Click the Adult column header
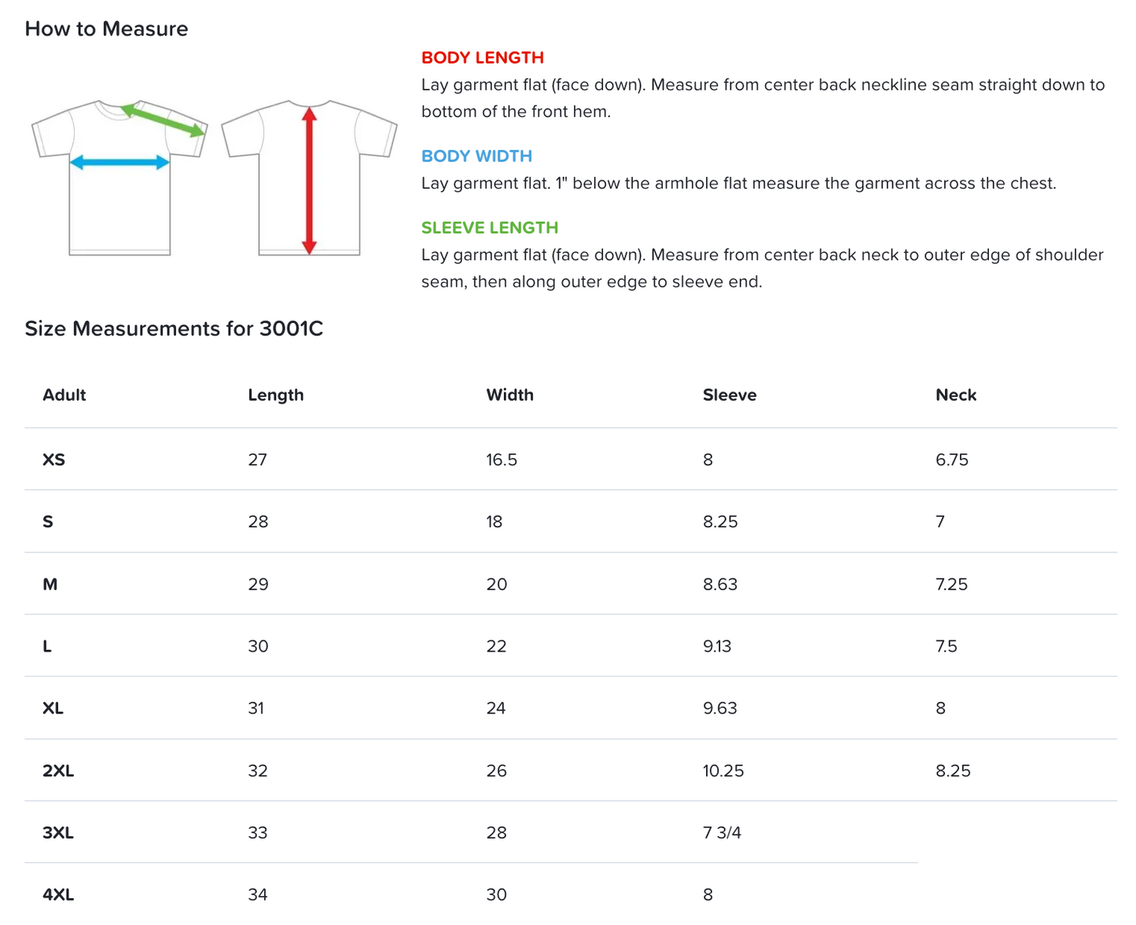 point(64,395)
